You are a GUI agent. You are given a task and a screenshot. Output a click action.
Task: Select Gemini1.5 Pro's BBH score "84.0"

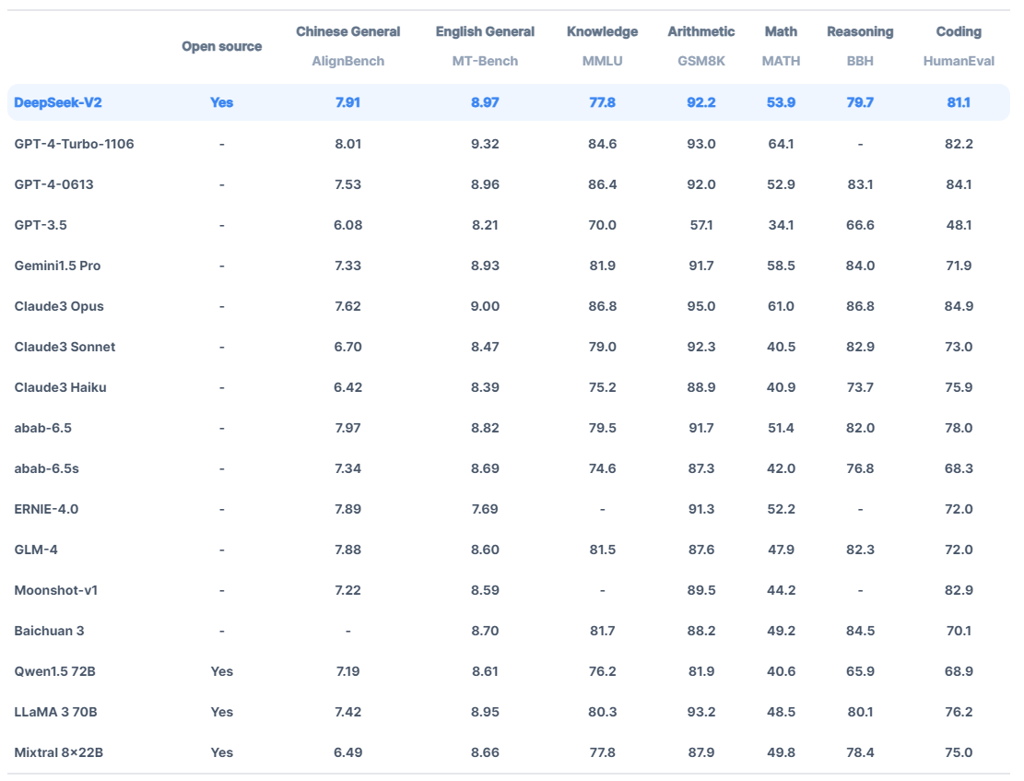click(x=859, y=266)
